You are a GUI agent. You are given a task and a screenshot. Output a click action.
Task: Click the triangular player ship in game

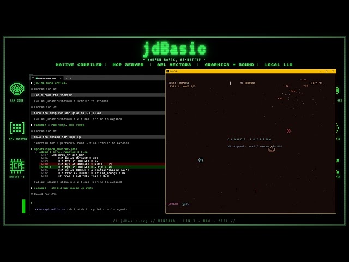[272, 149]
